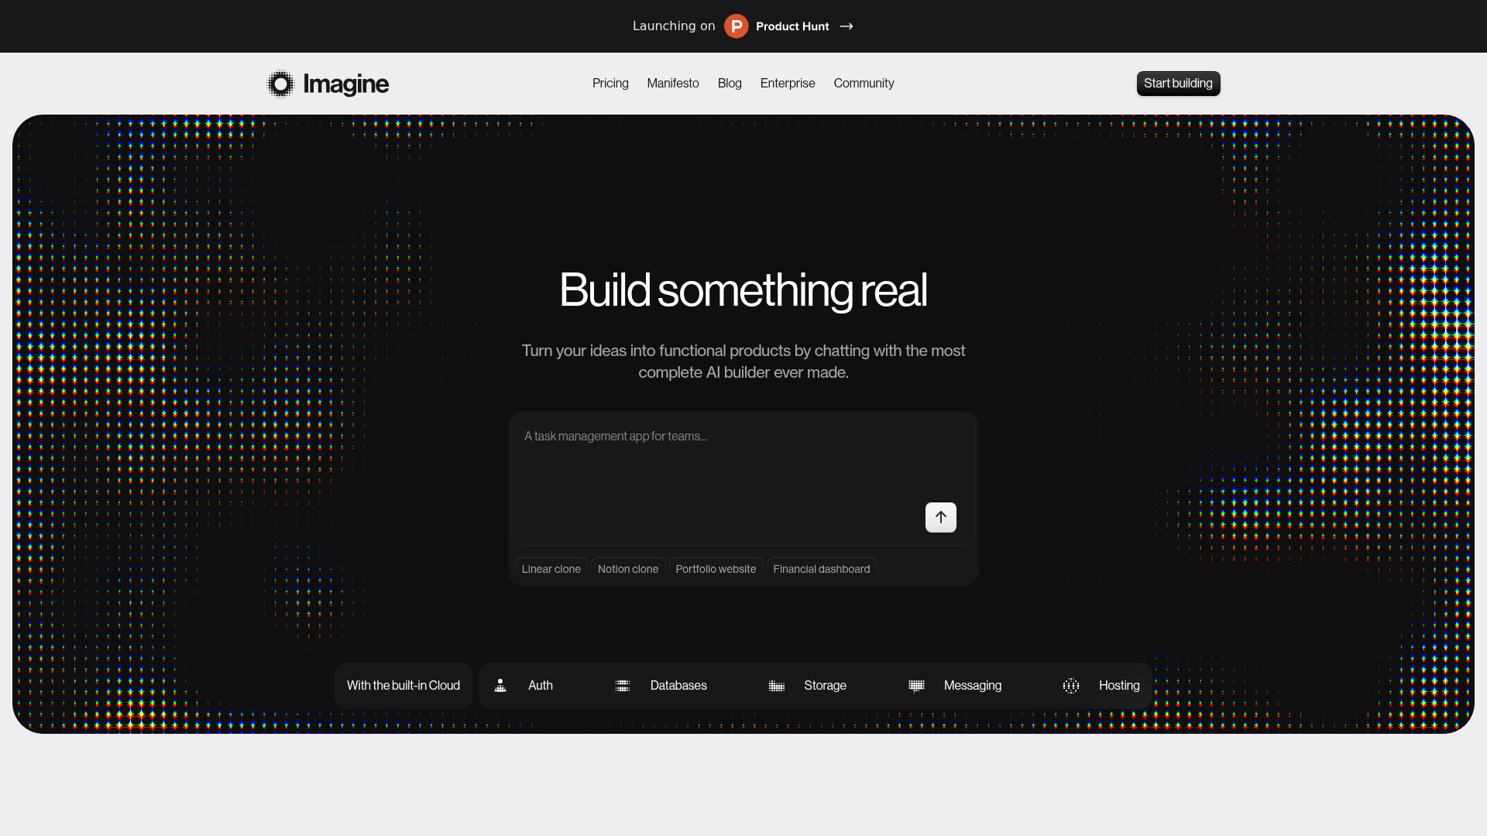The width and height of the screenshot is (1487, 836).
Task: Click the arrow next to Product Hunt
Action: pos(847,26)
